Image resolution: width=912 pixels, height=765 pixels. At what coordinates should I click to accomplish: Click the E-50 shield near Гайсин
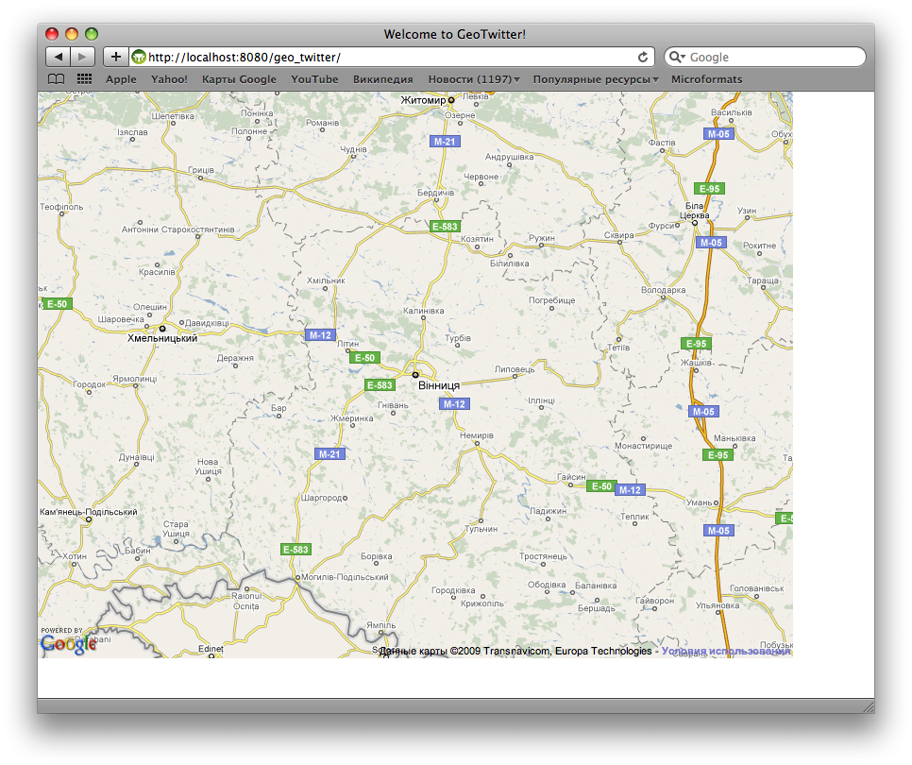coord(601,485)
